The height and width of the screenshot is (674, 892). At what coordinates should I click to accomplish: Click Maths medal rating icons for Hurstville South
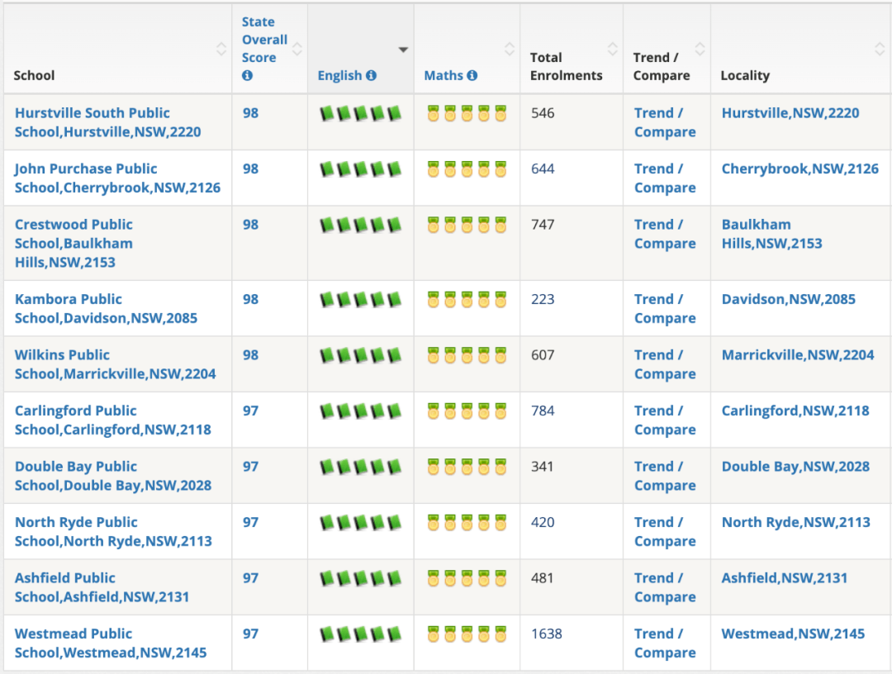point(467,113)
